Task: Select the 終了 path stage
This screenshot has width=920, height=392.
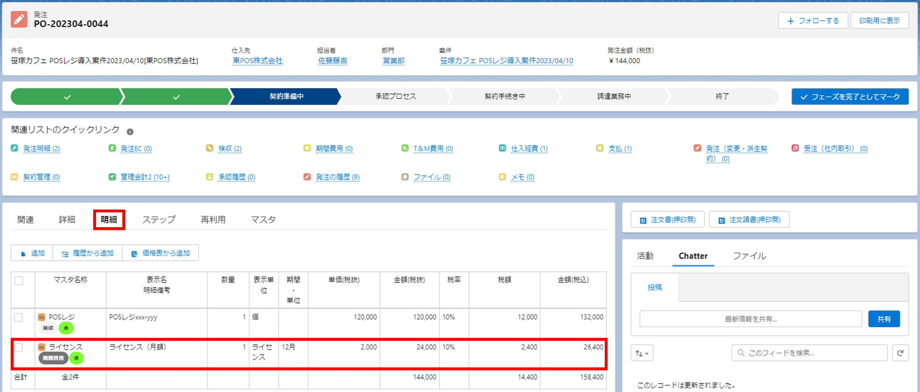Action: [x=722, y=96]
